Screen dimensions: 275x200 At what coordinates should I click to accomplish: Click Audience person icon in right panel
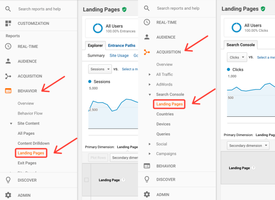coord(147,37)
